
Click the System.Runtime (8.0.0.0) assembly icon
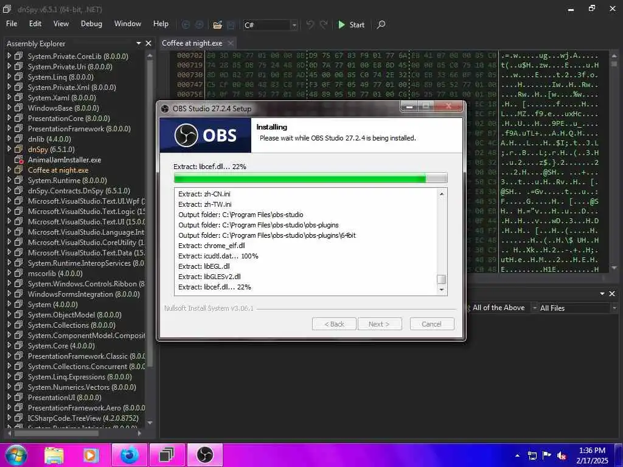coord(19,180)
